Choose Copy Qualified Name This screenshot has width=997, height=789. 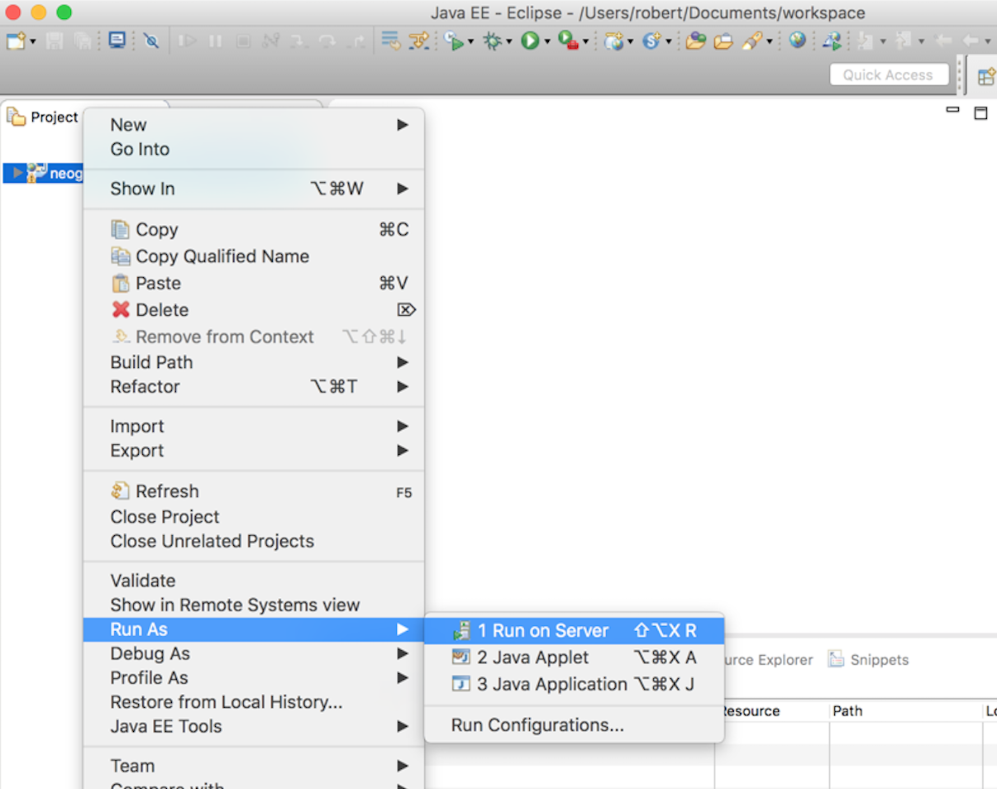(254, 256)
